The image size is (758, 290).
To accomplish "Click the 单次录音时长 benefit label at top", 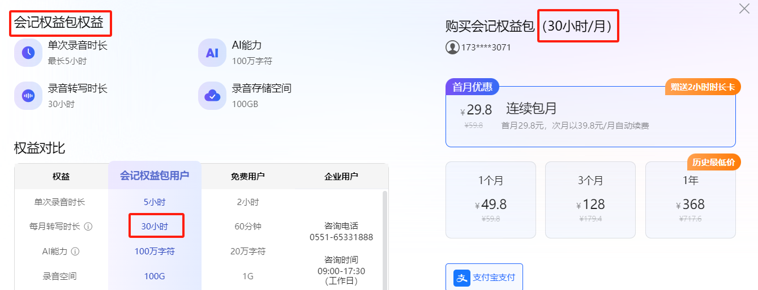I will [x=78, y=45].
